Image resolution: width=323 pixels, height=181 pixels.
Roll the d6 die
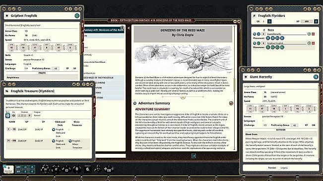[x=87, y=169]
